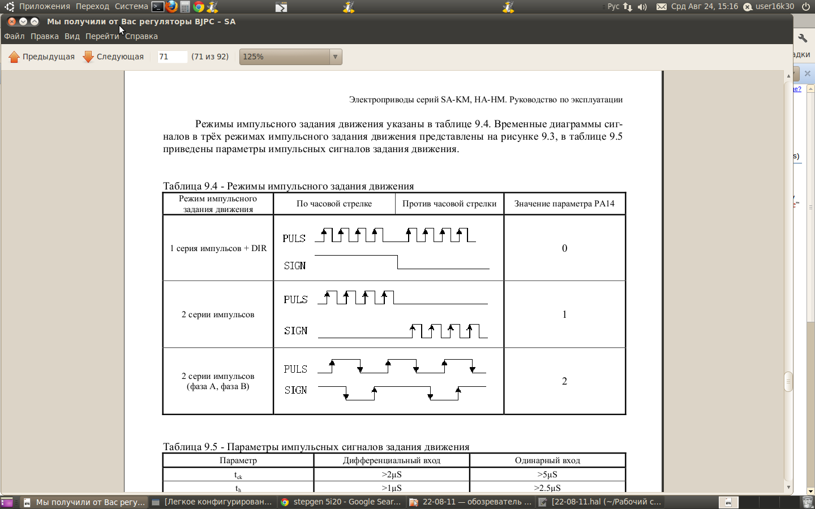Switch to the 22-08-11 file browser window
This screenshot has width=815, height=509.
click(470, 502)
